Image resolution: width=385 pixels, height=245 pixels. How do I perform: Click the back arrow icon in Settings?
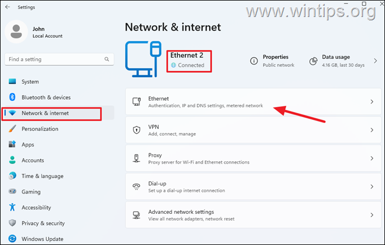click(7, 7)
